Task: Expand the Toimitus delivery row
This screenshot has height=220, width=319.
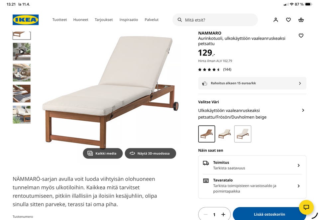Action: (x=252, y=165)
